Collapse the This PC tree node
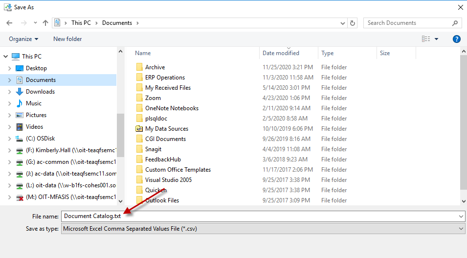The image size is (467, 258). pyautogui.click(x=6, y=57)
